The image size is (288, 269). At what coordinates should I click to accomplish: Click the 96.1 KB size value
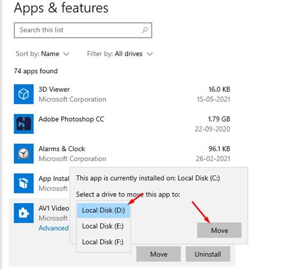[219, 149]
